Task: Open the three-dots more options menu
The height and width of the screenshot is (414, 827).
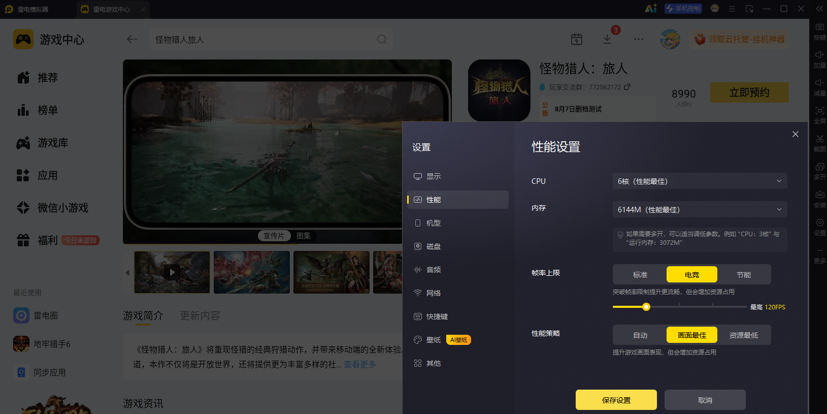Action: pyautogui.click(x=639, y=39)
